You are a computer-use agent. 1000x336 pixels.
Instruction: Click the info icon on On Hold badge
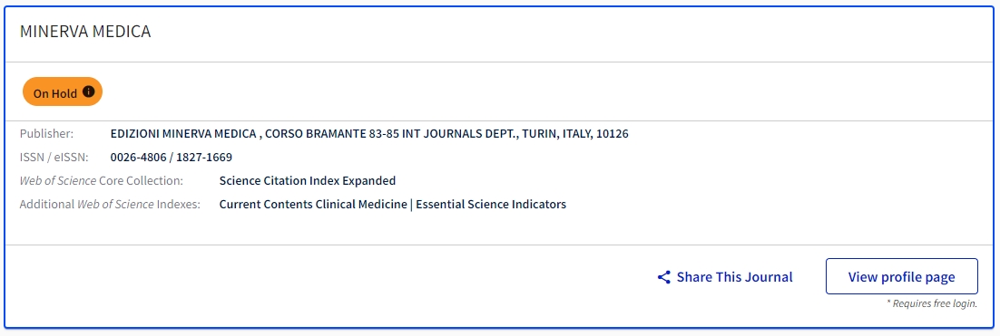point(89,91)
